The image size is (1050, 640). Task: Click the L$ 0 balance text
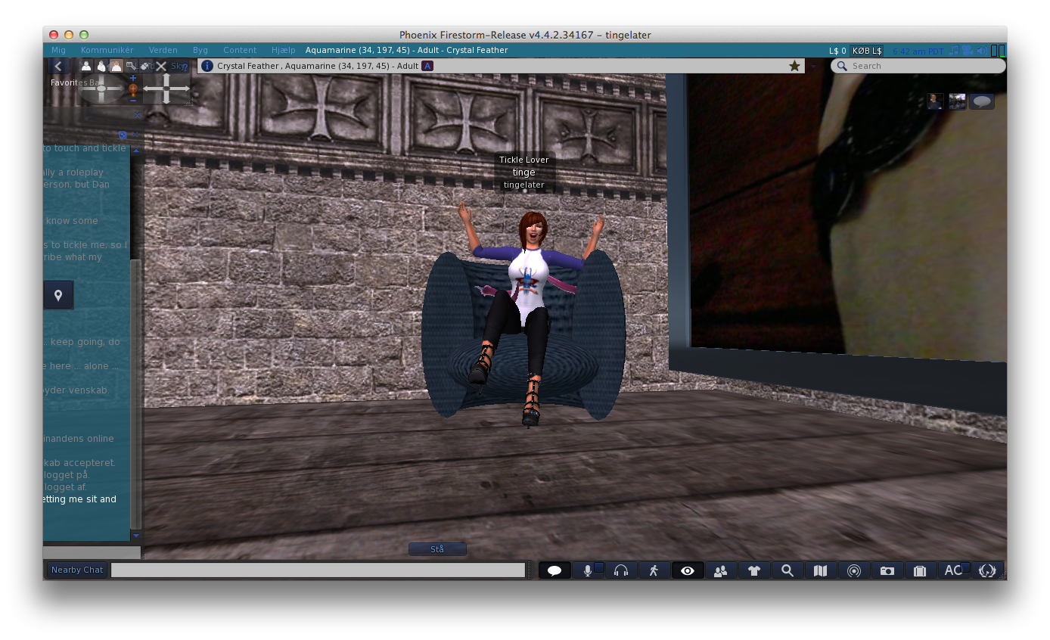point(837,51)
